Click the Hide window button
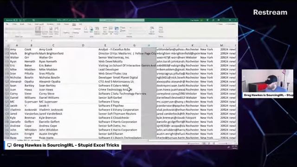Image resolution: width=297 pixels, height=167 pixels. click(123, 31)
